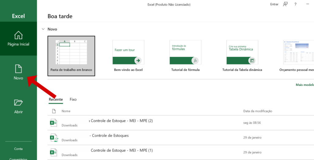The height and width of the screenshot is (160, 314).
Task: Open Comentários in the sidebar
Action: tap(18, 159)
